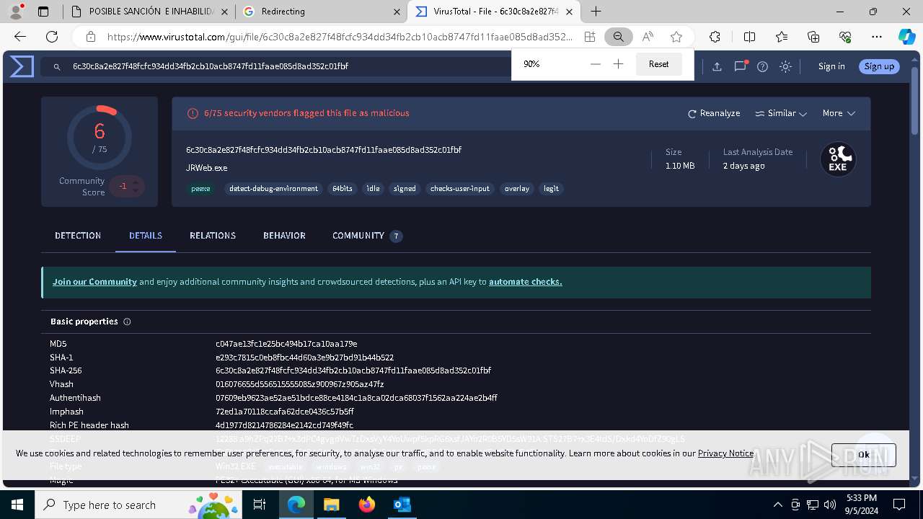Click the Reanalyze button

tap(714, 113)
